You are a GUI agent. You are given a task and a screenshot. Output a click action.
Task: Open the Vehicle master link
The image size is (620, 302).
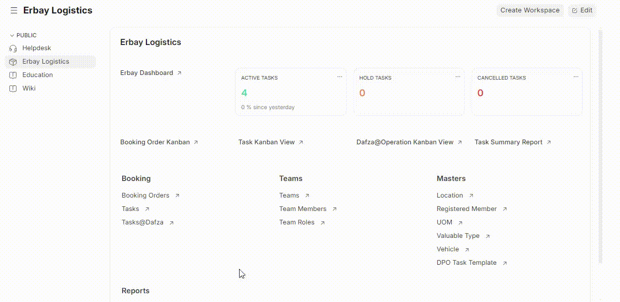point(448,249)
